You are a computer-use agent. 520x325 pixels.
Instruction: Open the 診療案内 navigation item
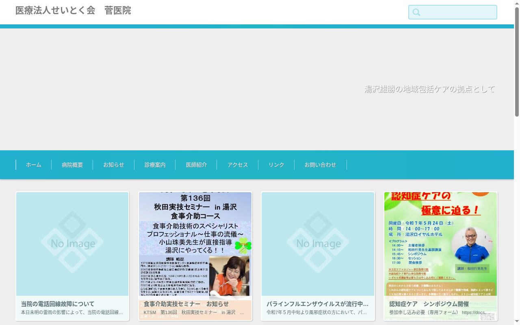coord(155,165)
